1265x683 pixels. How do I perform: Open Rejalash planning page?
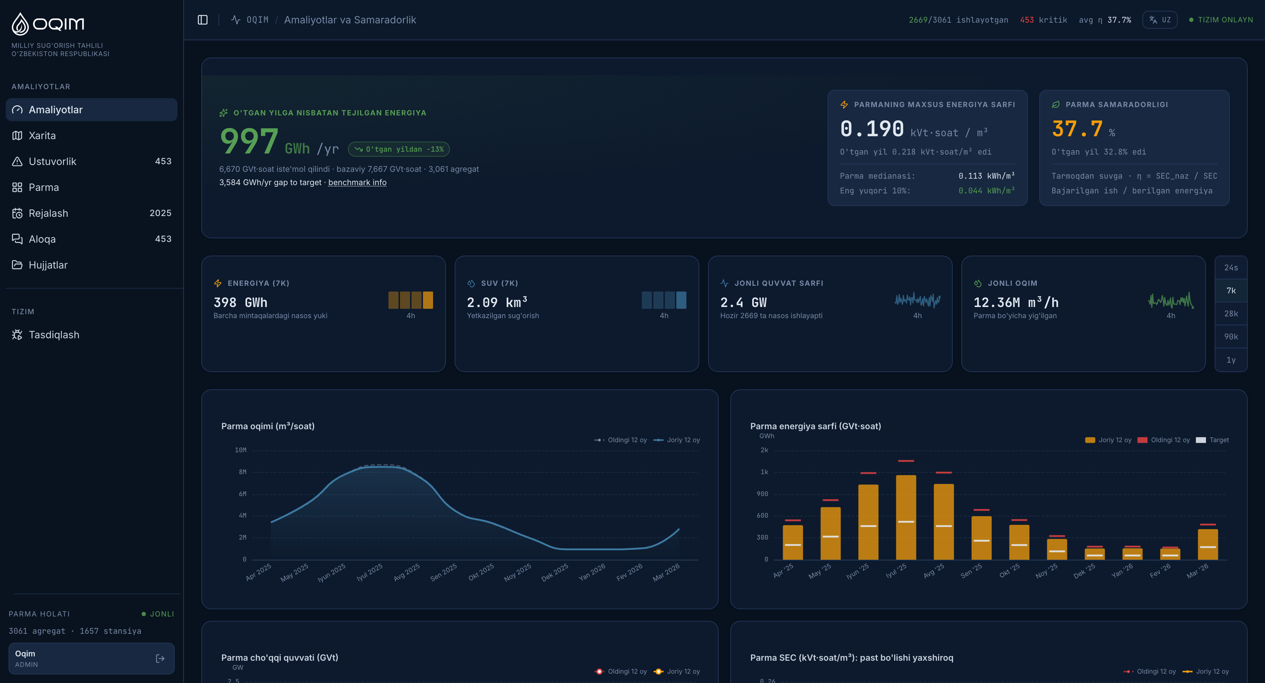pos(91,213)
